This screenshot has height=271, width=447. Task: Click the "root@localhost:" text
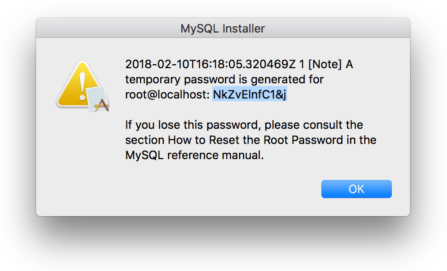click(167, 95)
